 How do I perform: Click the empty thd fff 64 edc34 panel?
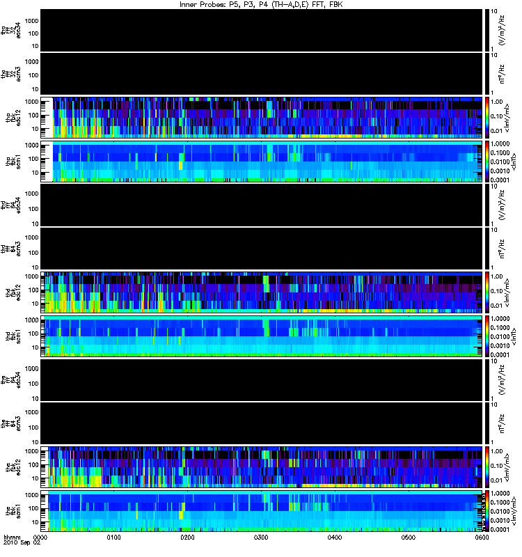(x=261, y=205)
